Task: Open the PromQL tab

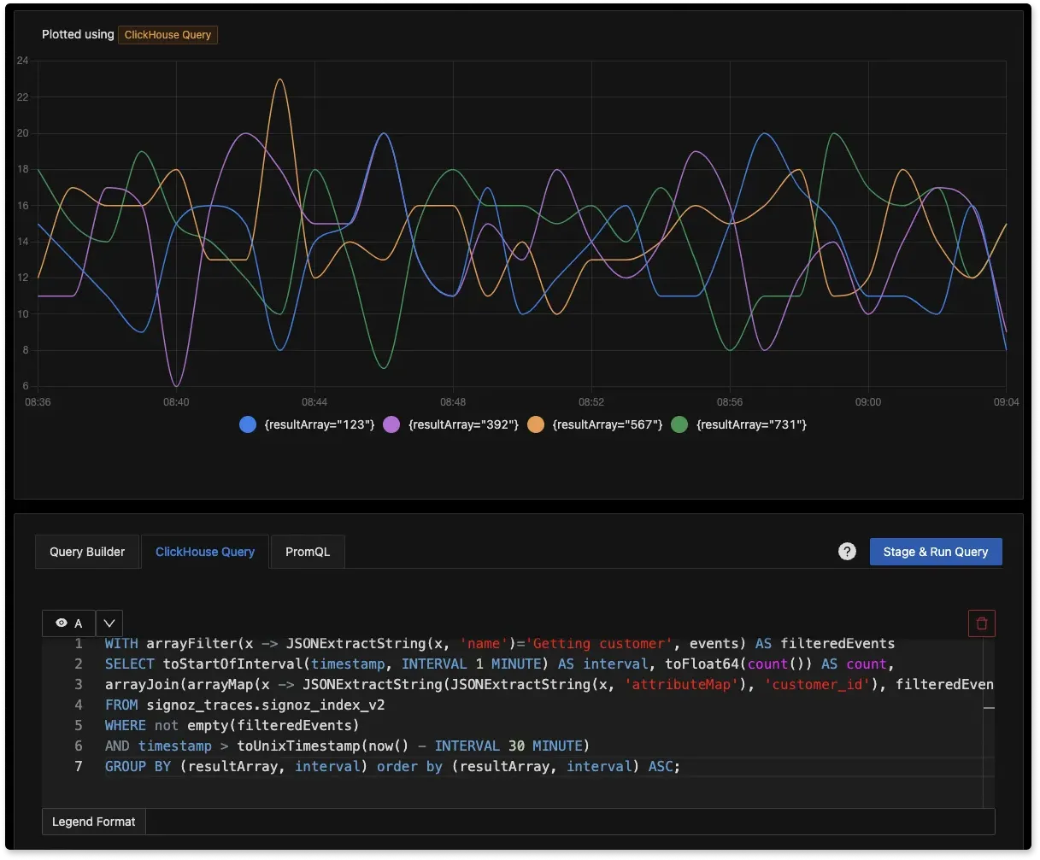Action: pyautogui.click(x=308, y=552)
